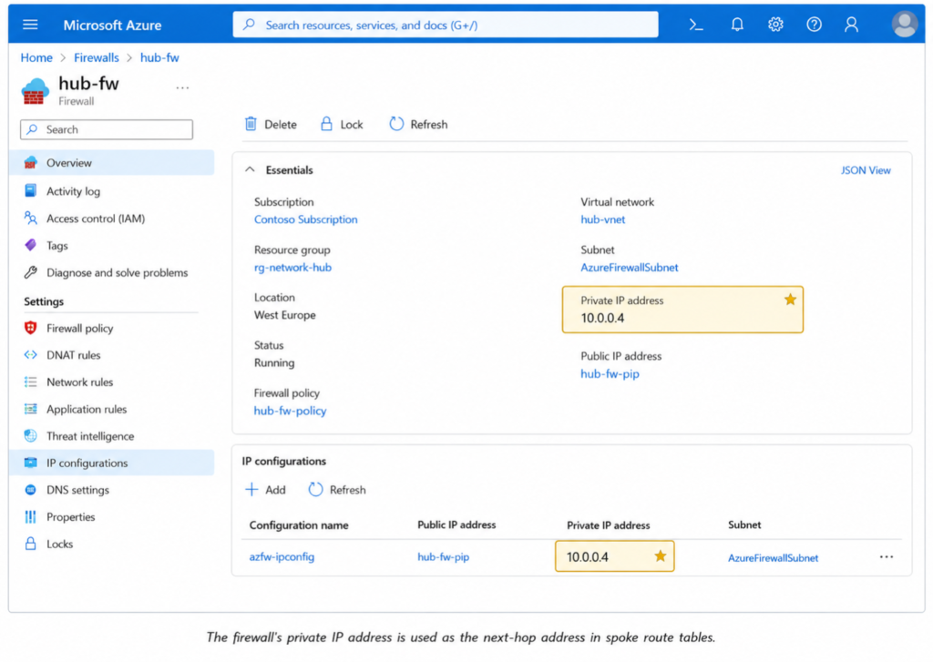Click the Add plus icon in IP configurations
The width and height of the screenshot is (933, 662).
[251, 490]
